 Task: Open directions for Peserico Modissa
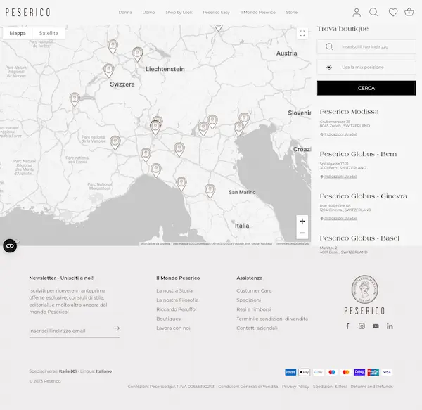tap(340, 134)
